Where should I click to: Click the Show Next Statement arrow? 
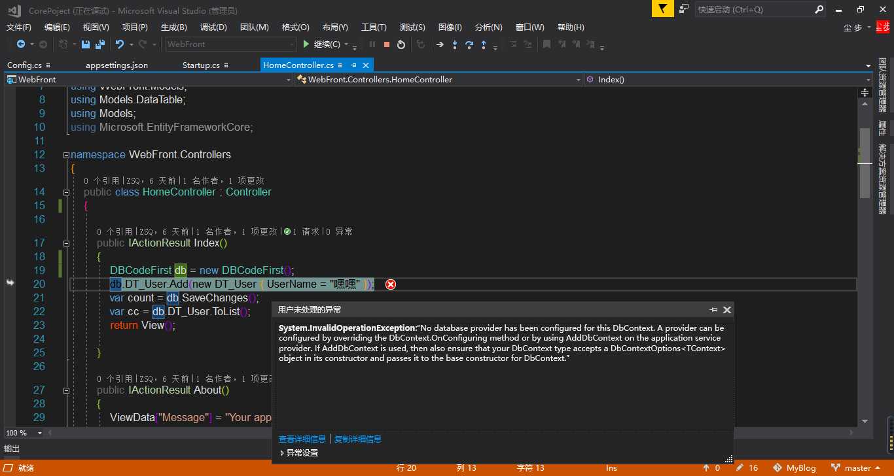coord(440,44)
